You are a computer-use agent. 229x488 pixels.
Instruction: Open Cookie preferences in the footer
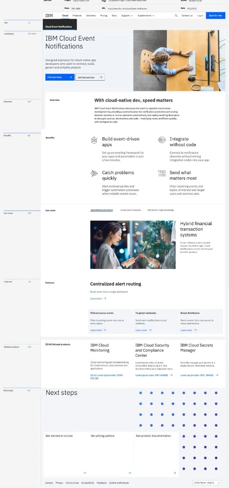pos(119,483)
